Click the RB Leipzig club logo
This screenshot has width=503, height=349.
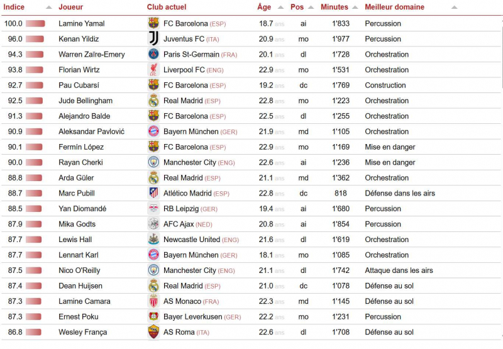153,209
